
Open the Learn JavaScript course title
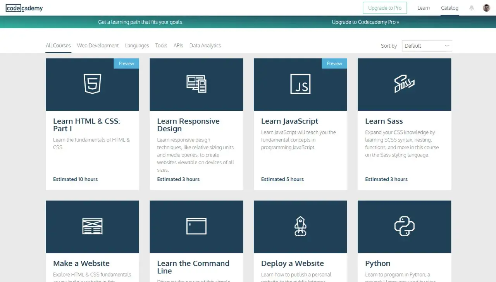[x=289, y=121]
